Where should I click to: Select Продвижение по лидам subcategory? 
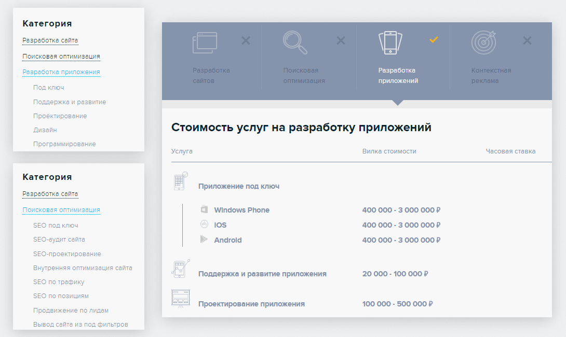[x=71, y=311]
